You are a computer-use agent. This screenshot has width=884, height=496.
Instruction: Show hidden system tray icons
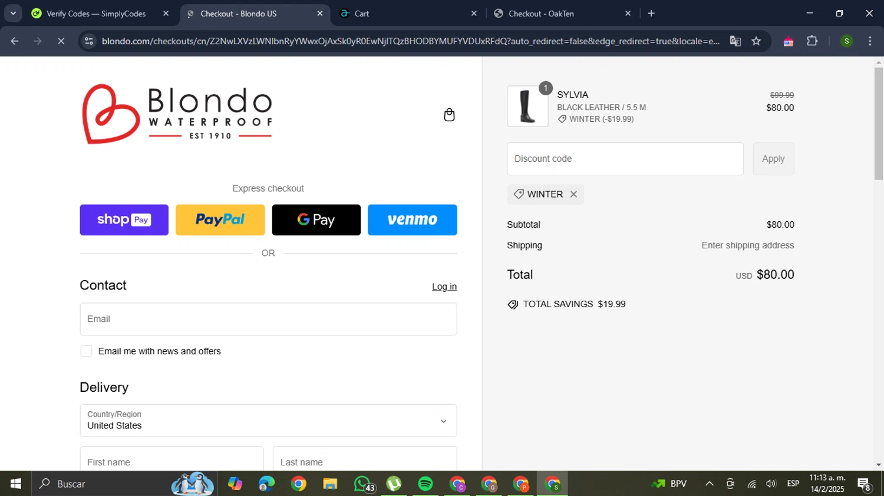click(x=710, y=484)
